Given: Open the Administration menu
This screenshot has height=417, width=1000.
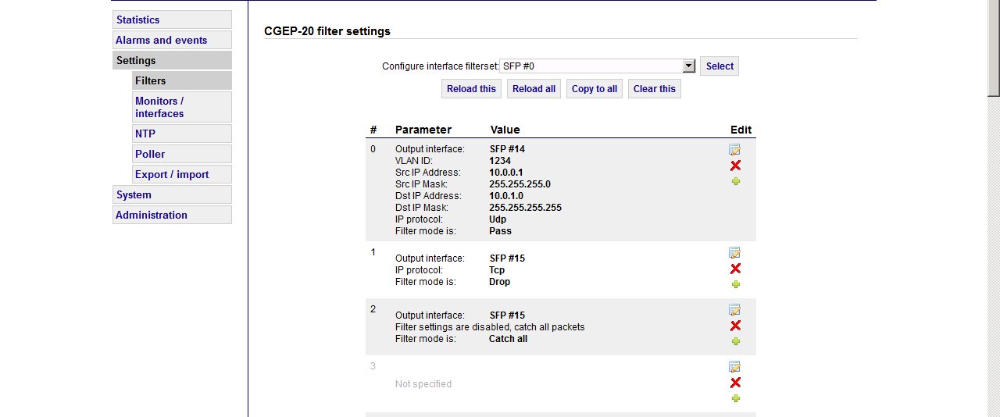Looking at the screenshot, I should (172, 215).
